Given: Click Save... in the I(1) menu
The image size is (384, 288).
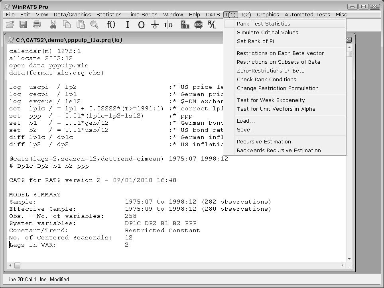Looking at the screenshot, I should coord(246,130).
